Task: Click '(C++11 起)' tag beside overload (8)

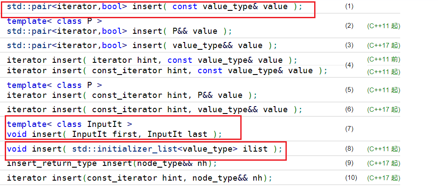Action: (x=384, y=149)
